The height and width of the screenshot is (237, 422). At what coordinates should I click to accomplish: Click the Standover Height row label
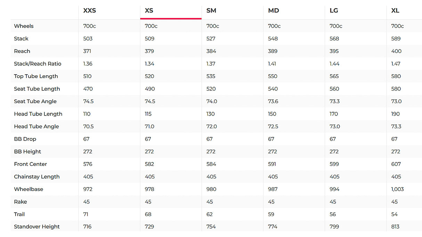pyautogui.click(x=37, y=227)
